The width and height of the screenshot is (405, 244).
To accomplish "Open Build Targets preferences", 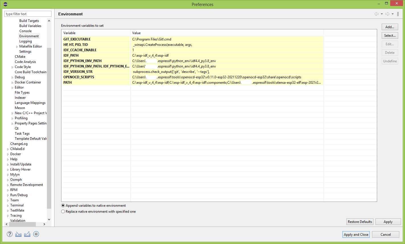I will coord(29,21).
